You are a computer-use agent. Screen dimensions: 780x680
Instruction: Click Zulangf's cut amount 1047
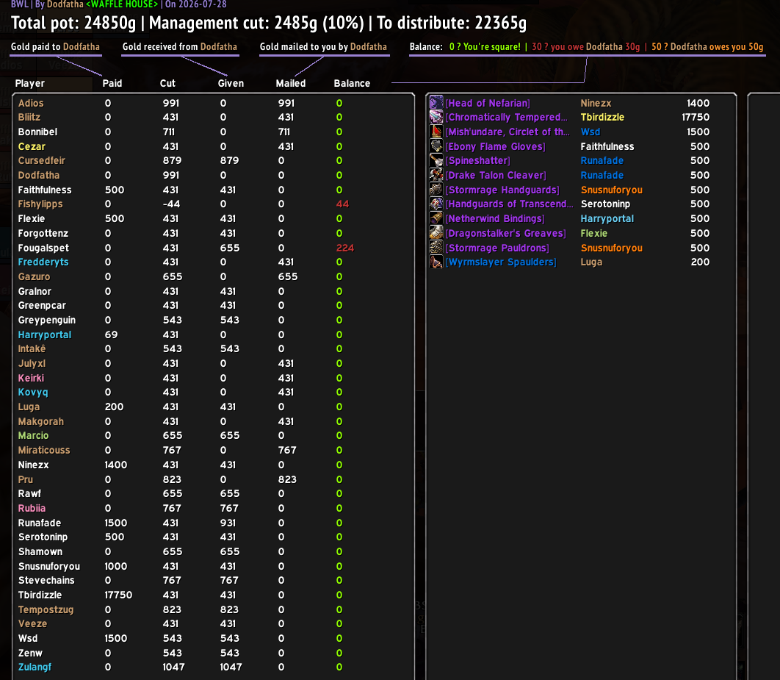click(173, 667)
